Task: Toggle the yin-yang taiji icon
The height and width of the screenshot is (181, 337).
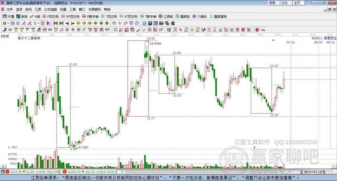Action: [x=257, y=30]
